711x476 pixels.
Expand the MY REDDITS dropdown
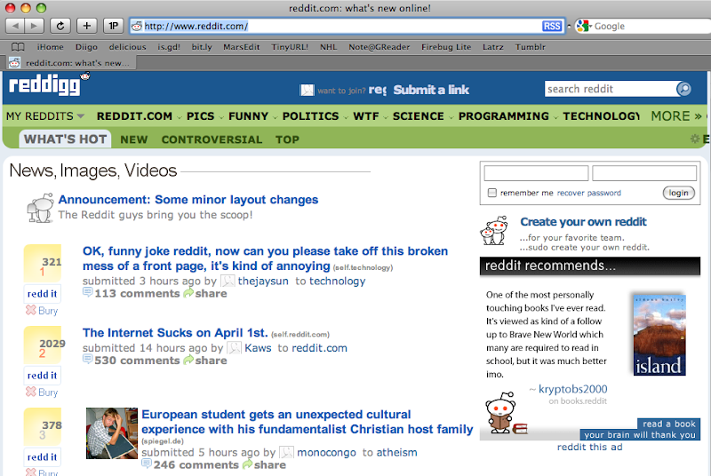(x=45, y=116)
